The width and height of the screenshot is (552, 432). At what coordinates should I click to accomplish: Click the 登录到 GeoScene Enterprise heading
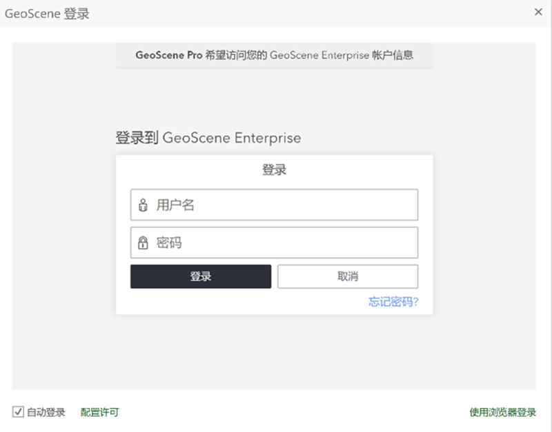click(208, 138)
